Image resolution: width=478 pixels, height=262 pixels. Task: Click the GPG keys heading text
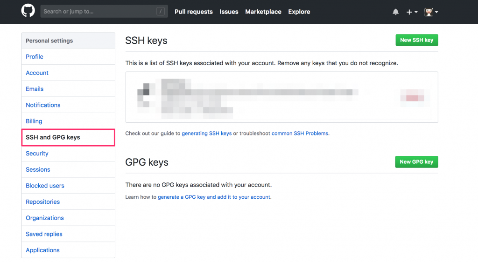click(147, 162)
